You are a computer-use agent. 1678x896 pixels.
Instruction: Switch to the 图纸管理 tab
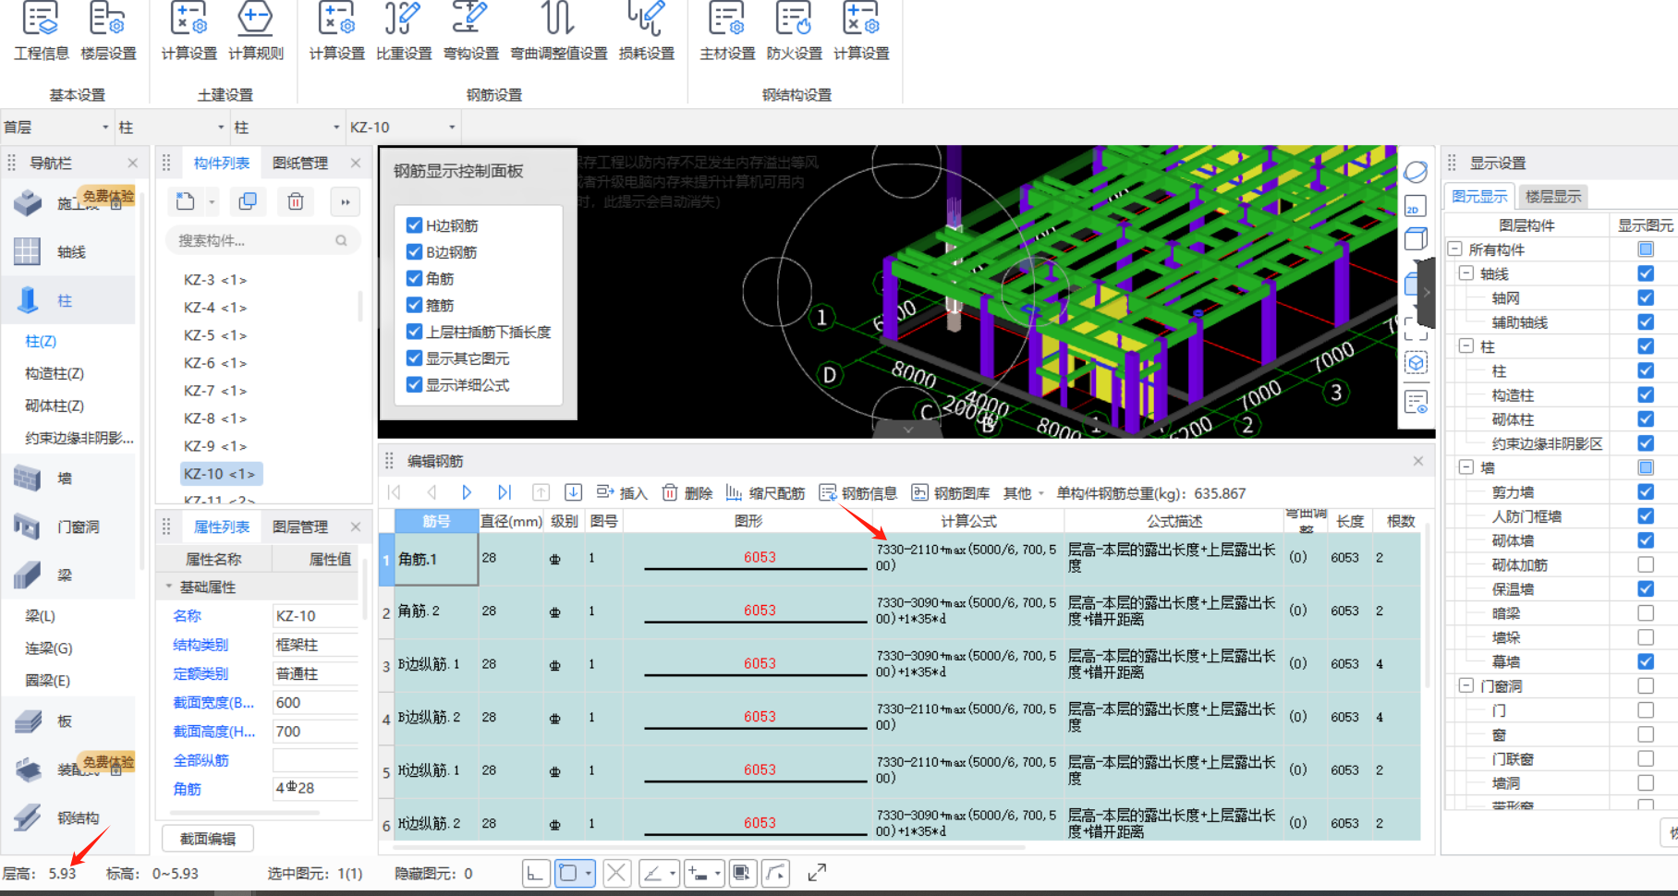pos(300,163)
